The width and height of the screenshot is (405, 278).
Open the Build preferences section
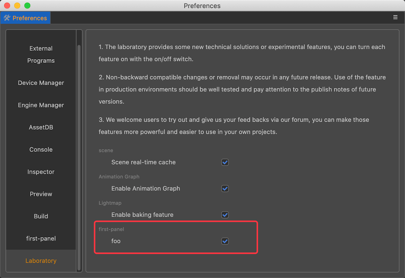click(41, 216)
